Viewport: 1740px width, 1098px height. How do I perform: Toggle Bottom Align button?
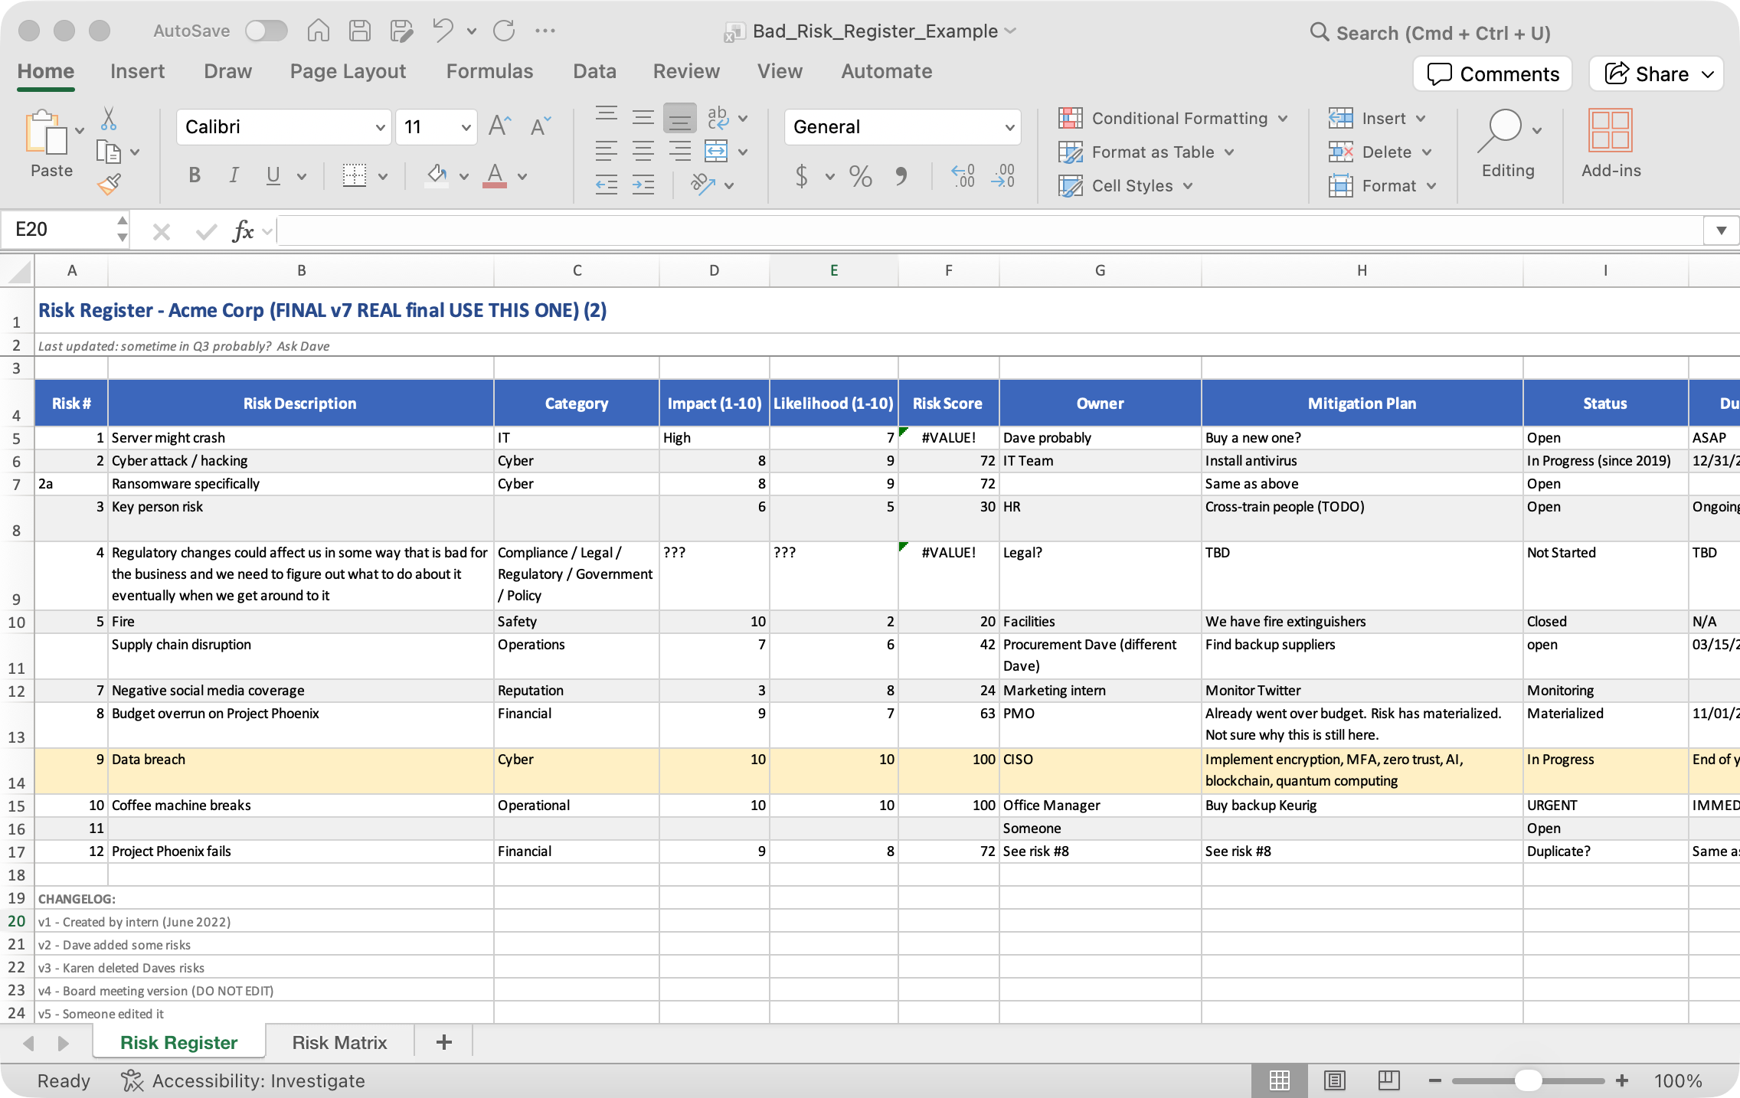point(680,117)
